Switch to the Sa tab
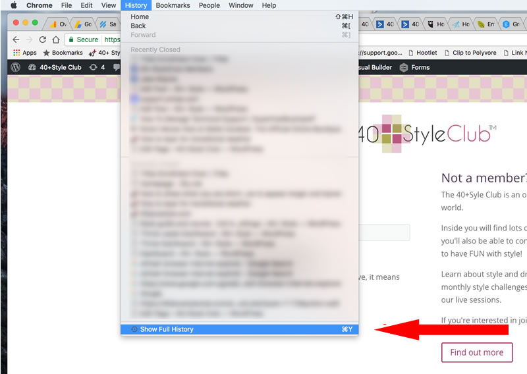The image size is (527, 374). pyautogui.click(x=108, y=24)
